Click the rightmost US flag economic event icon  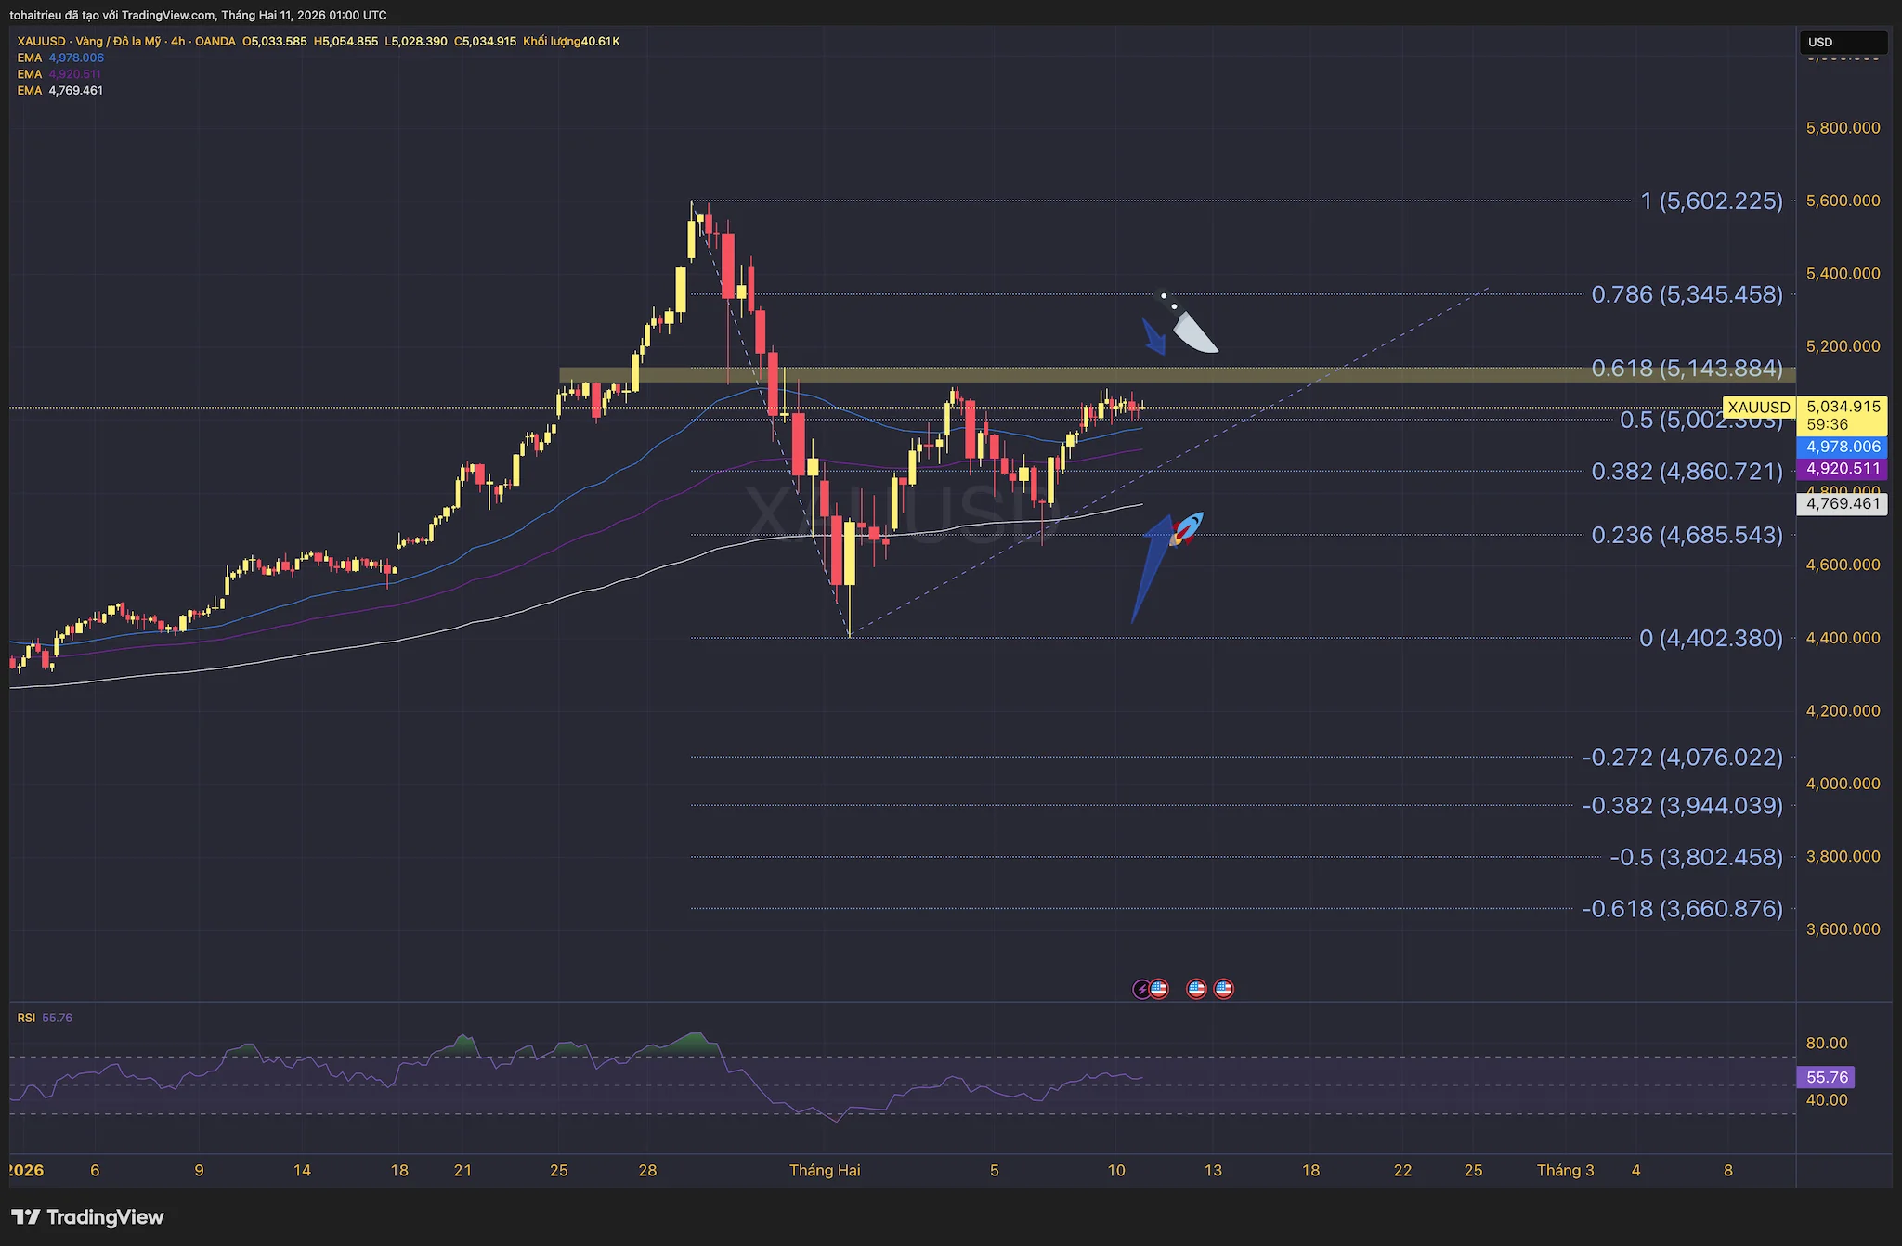point(1224,990)
